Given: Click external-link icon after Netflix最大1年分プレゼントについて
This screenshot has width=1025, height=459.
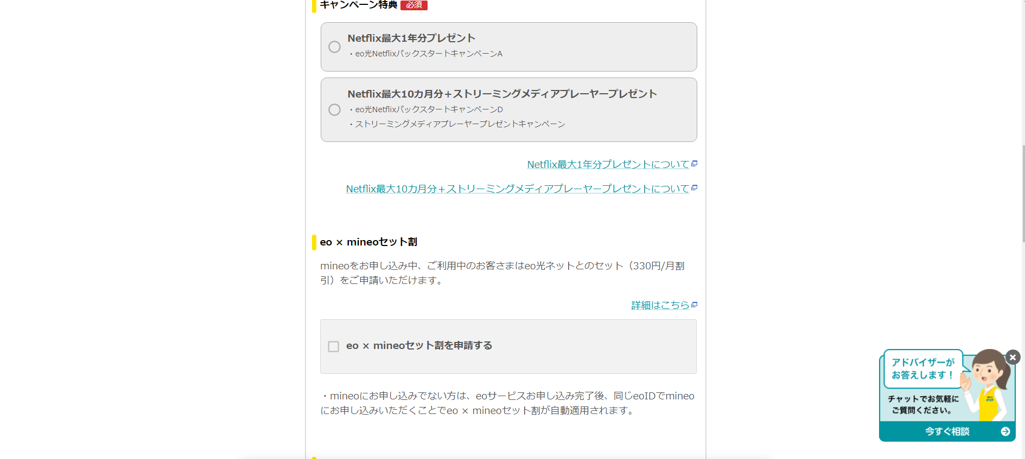Looking at the screenshot, I should pos(694,164).
